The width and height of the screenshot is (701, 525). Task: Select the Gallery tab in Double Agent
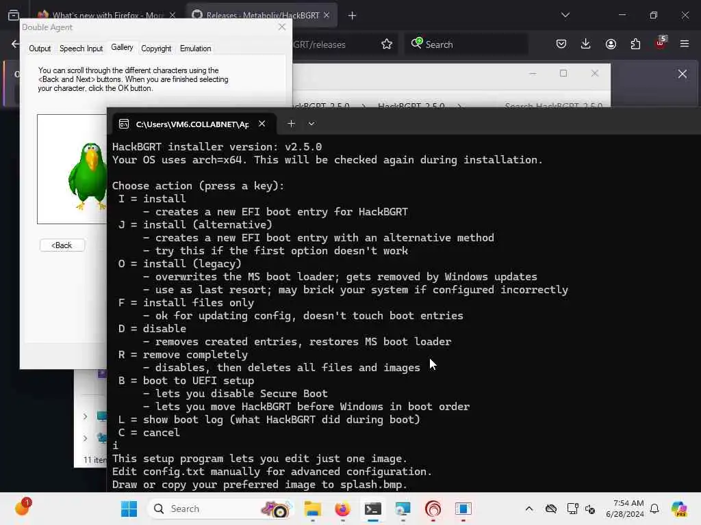(x=122, y=47)
